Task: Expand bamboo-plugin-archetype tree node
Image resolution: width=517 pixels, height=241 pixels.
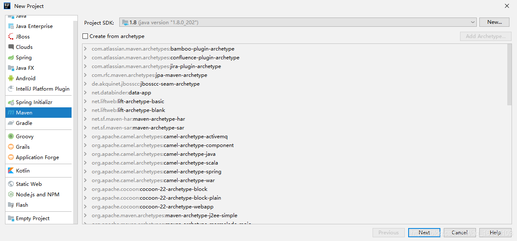Action: coord(85,49)
